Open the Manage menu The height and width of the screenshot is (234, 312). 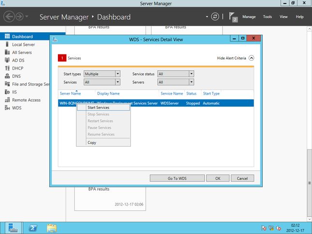249,17
